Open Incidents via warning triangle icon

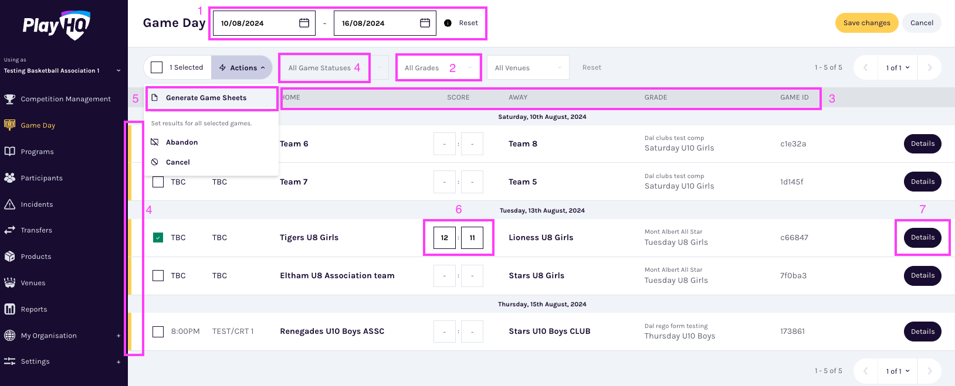pyautogui.click(x=9, y=204)
